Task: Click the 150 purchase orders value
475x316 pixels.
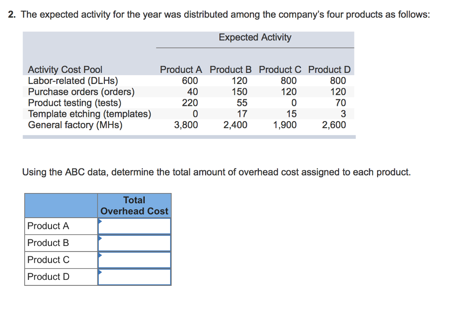Action: tap(240, 92)
